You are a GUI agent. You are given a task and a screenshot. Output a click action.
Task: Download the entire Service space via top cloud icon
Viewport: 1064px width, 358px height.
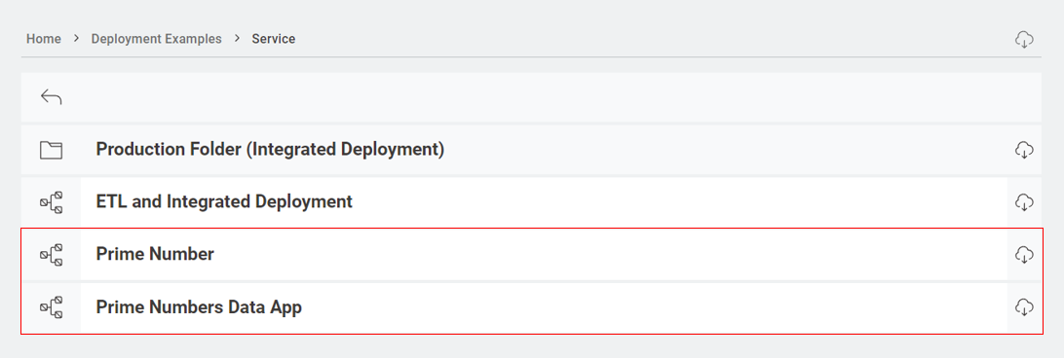pos(1024,39)
